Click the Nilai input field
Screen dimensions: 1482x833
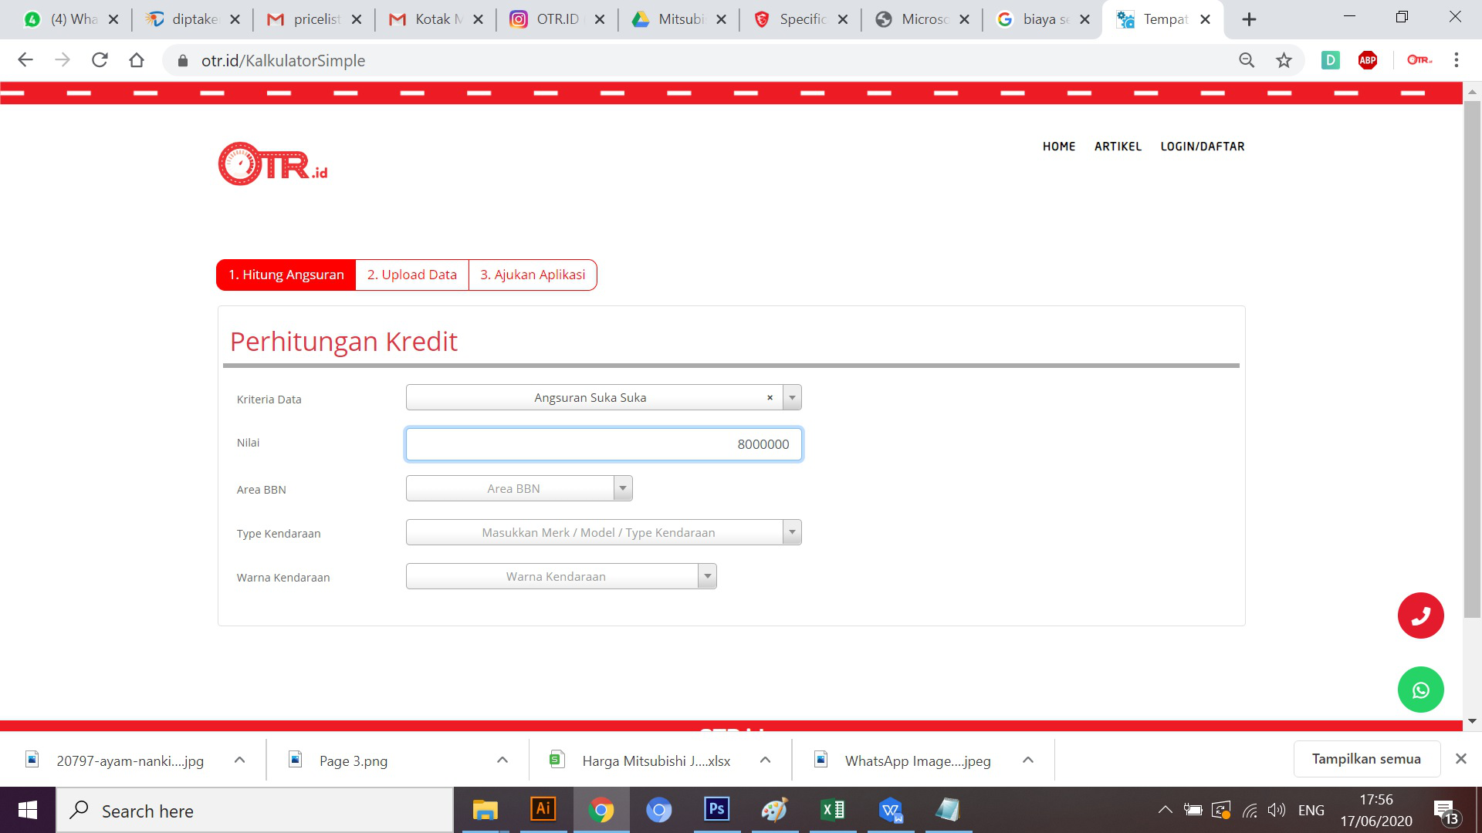[x=604, y=444]
